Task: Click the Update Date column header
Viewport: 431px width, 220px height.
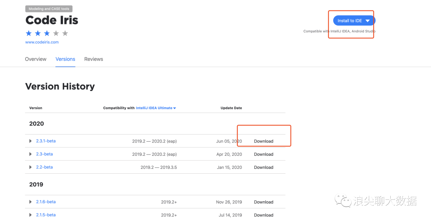Action: point(231,108)
